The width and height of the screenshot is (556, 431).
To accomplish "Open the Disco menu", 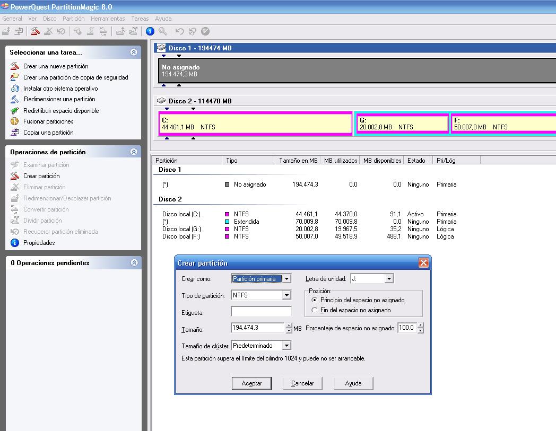I will click(50, 19).
